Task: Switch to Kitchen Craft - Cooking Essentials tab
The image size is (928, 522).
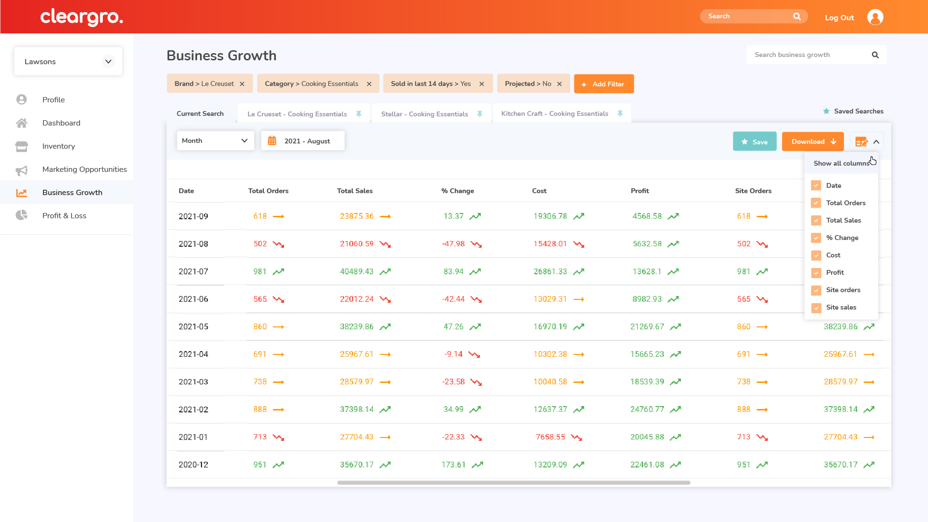Action: pos(555,114)
